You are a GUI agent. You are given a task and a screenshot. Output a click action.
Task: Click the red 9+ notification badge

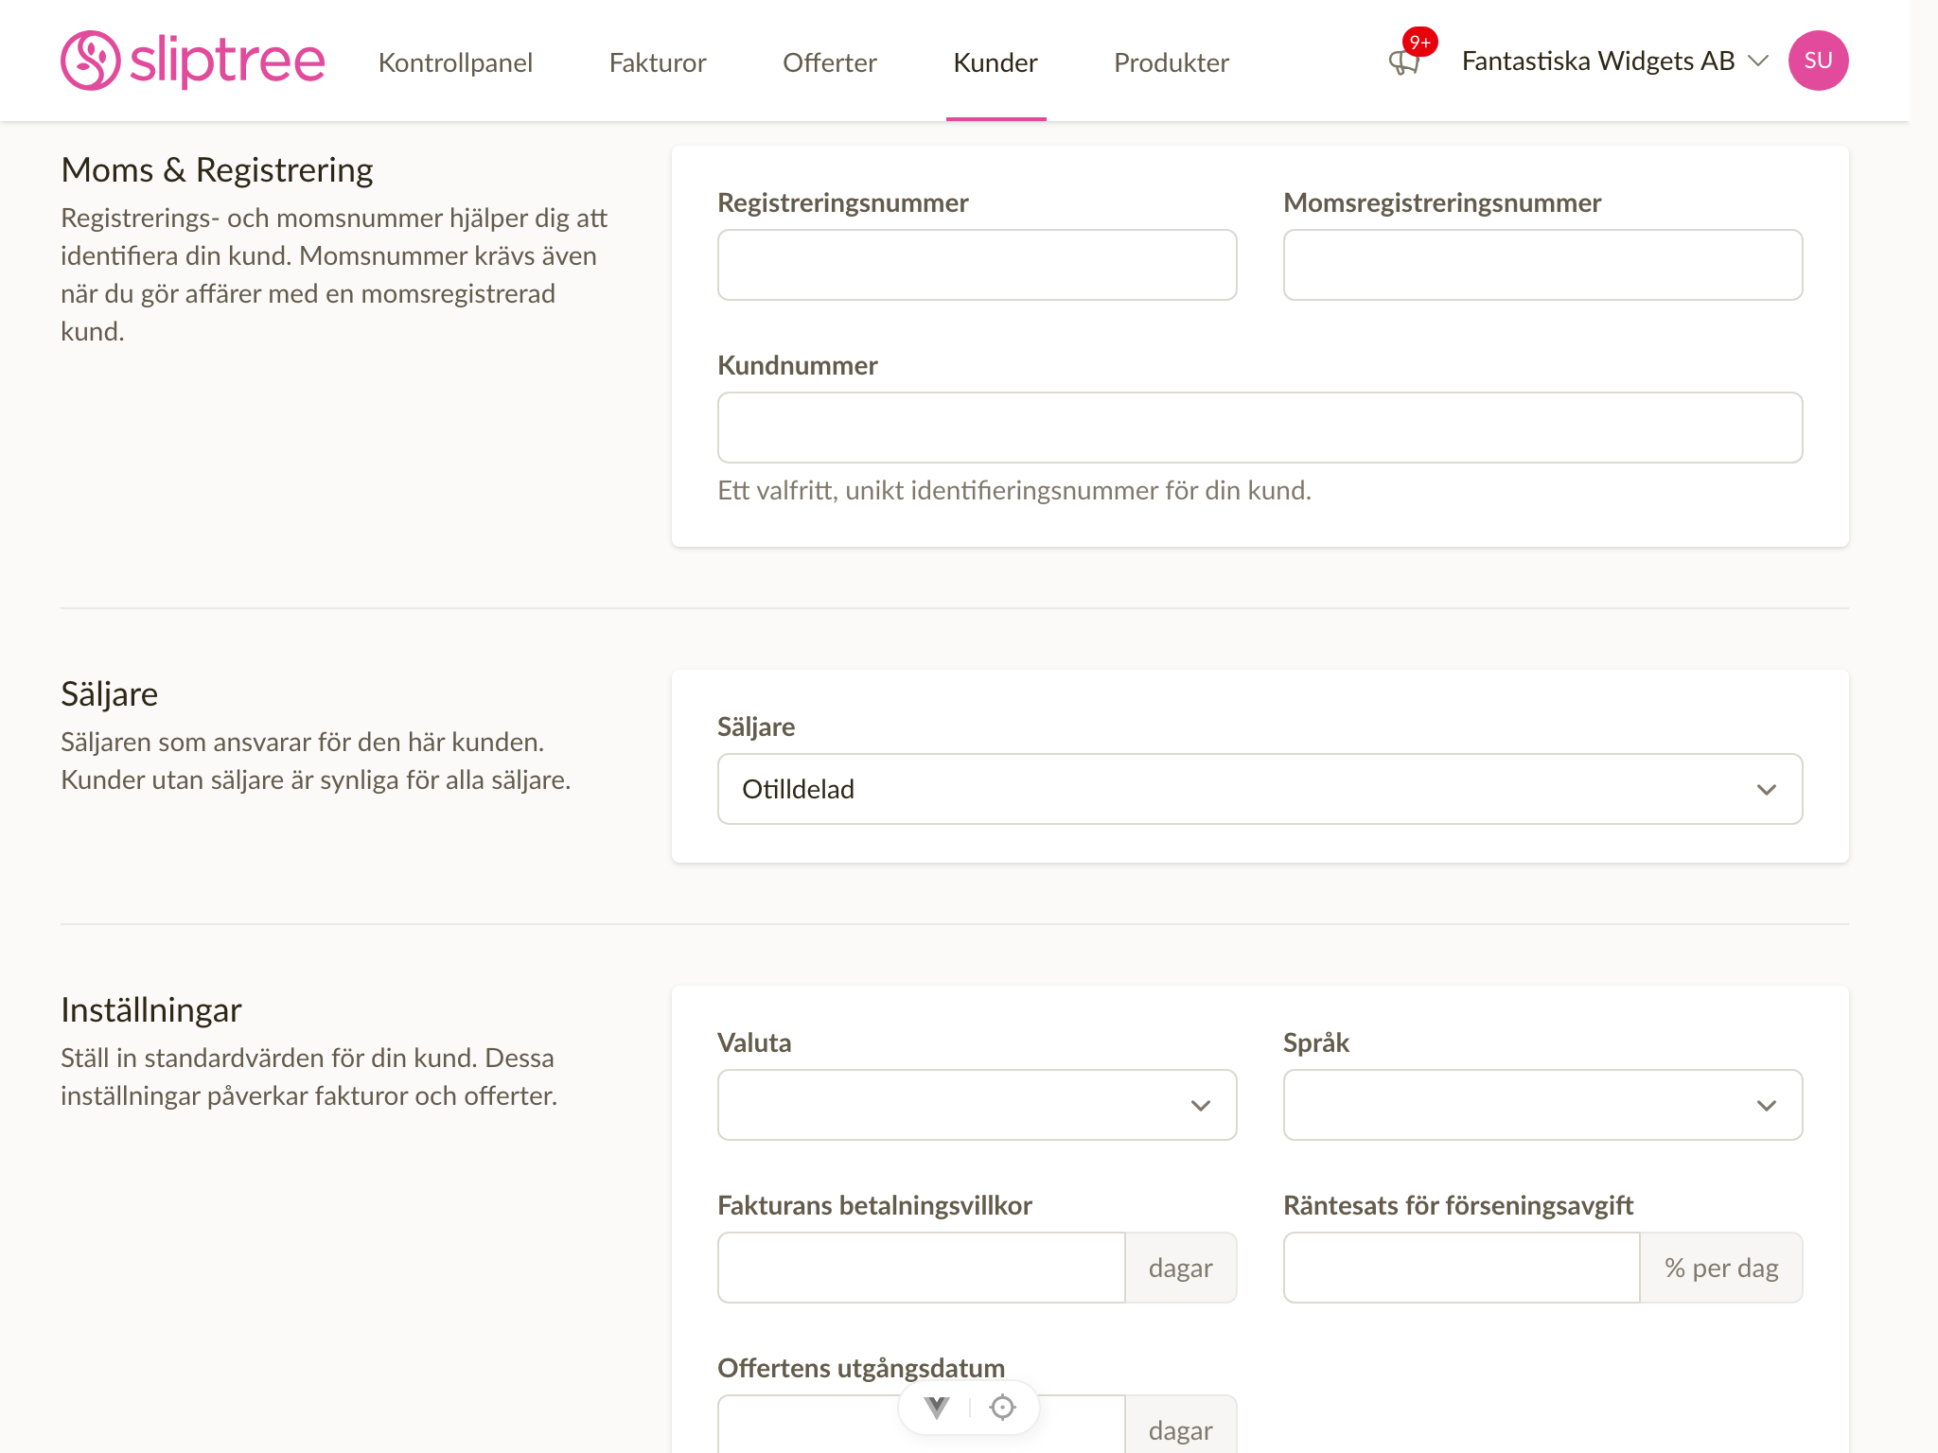tap(1419, 42)
